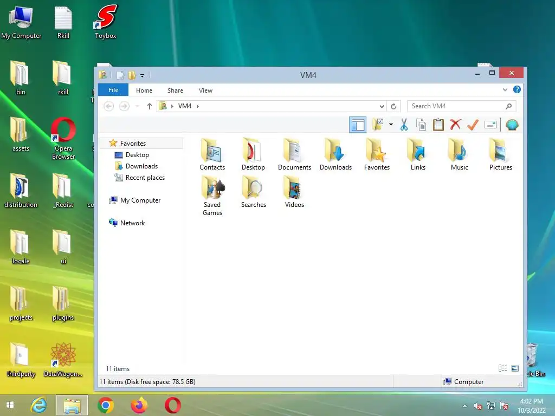Image resolution: width=555 pixels, height=416 pixels.
Task: Select the Desktop folder in file list
Action: coord(253,155)
